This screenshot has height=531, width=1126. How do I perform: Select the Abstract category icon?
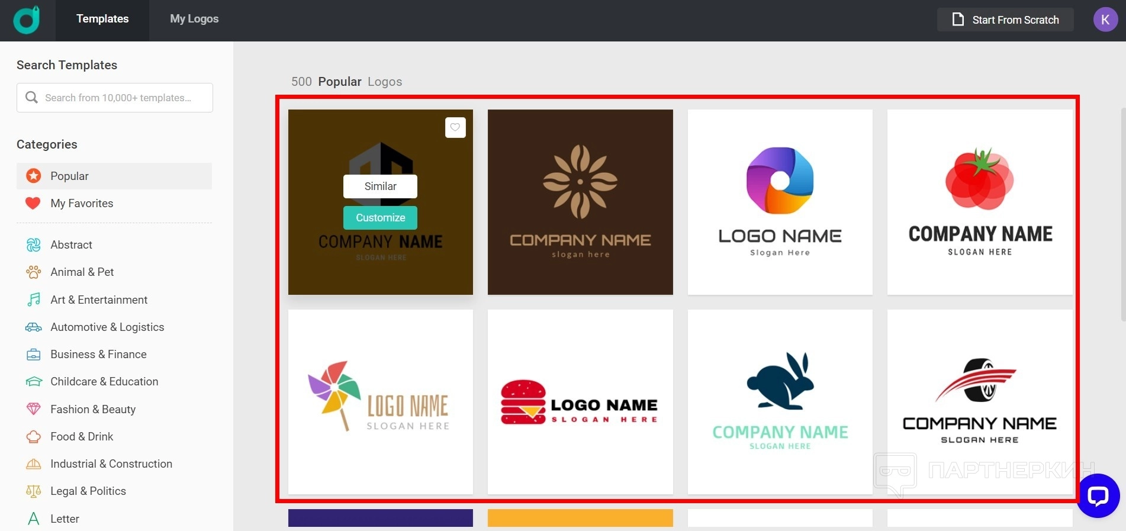[x=34, y=244]
